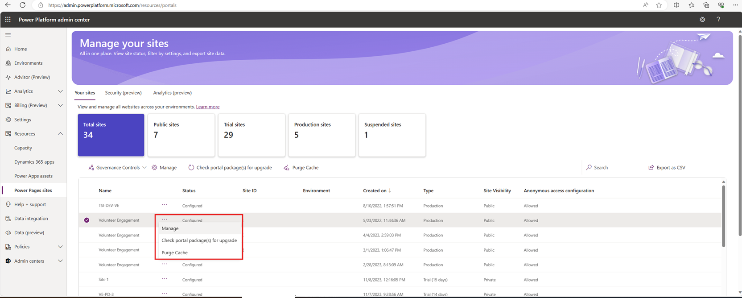
Task: Click the Export as CSV icon
Action: (651, 168)
